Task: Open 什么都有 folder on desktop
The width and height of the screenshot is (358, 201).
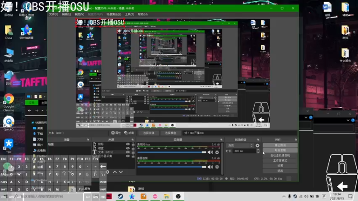Action: [345, 55]
